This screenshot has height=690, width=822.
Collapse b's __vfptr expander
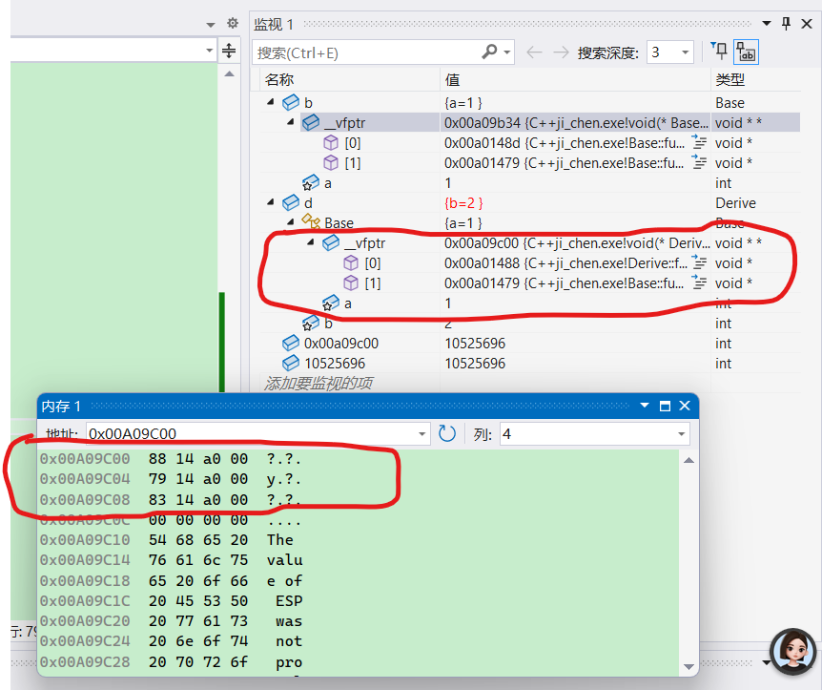pos(291,122)
